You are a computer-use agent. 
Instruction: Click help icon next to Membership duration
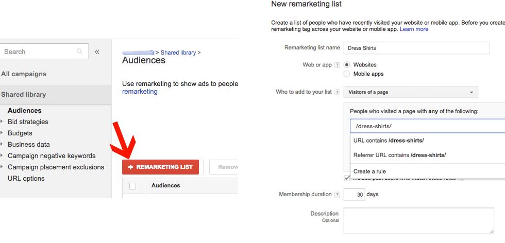click(337, 195)
